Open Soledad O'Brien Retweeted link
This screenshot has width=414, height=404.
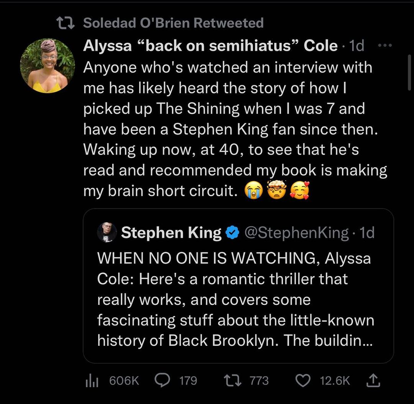(173, 23)
